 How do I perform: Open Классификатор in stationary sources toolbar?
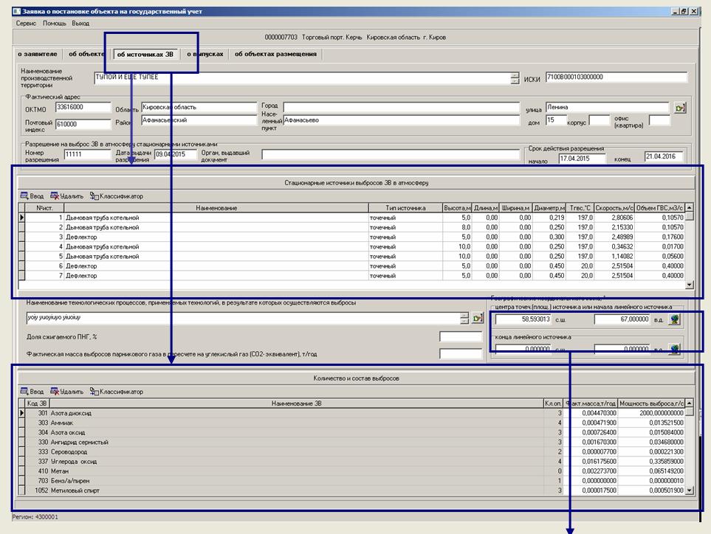95,196
